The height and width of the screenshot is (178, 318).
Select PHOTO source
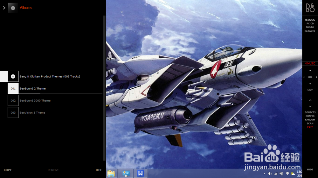point(310,27)
